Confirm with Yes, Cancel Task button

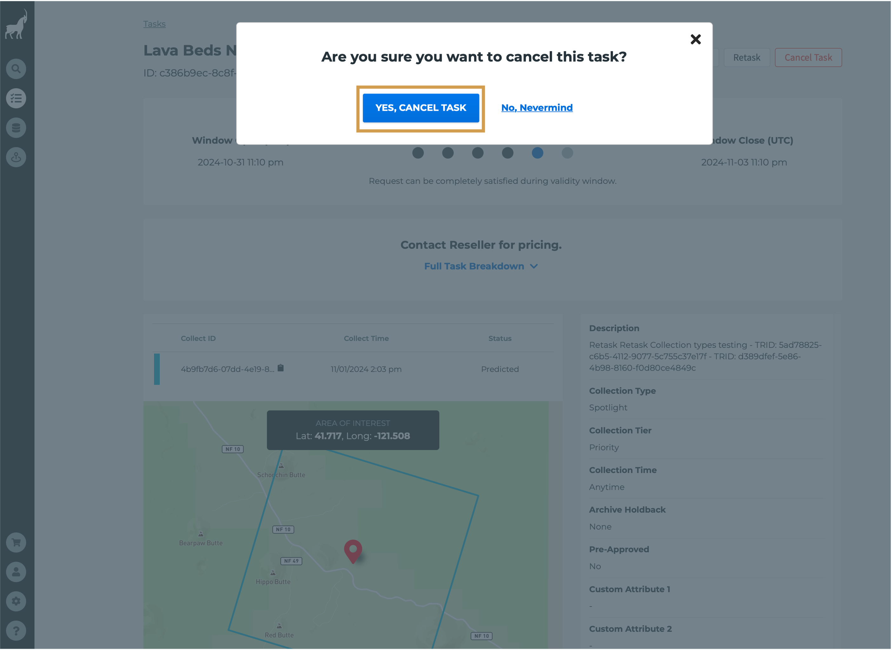point(421,108)
